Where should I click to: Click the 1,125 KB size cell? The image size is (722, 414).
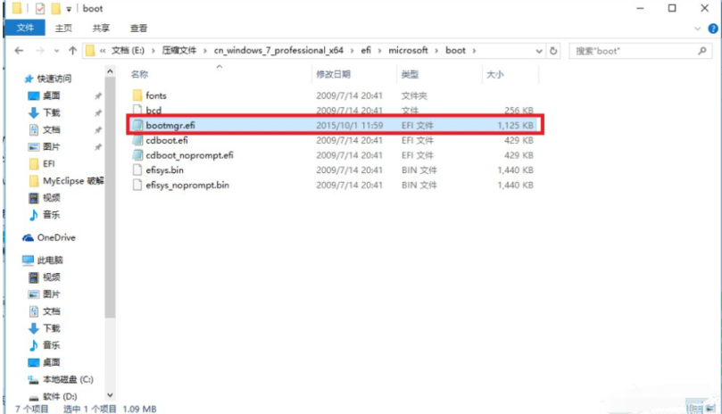coord(515,125)
